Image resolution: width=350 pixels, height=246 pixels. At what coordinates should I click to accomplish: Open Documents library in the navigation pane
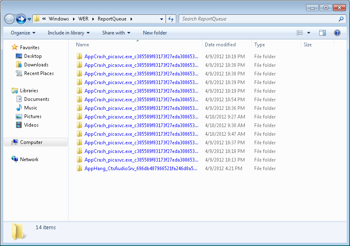37,99
